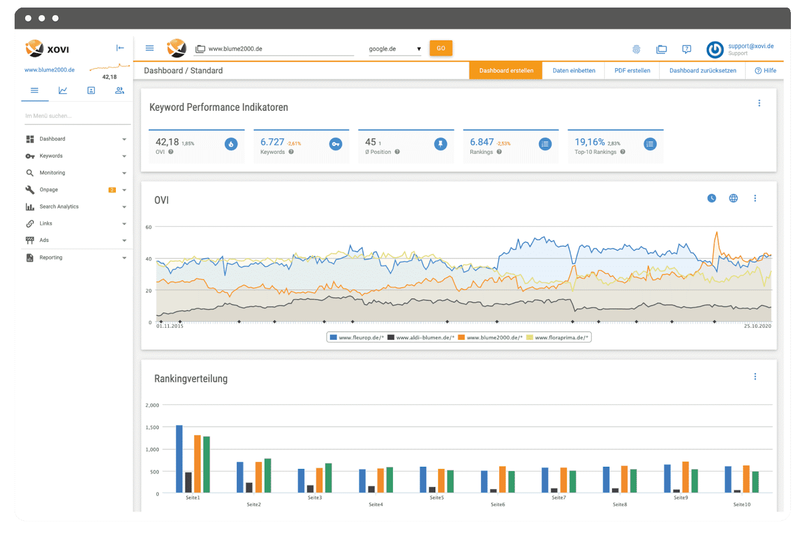Open Keyword Performance Indikatoren options menu
Image resolution: width=806 pixels, height=537 pixels.
[x=759, y=103]
